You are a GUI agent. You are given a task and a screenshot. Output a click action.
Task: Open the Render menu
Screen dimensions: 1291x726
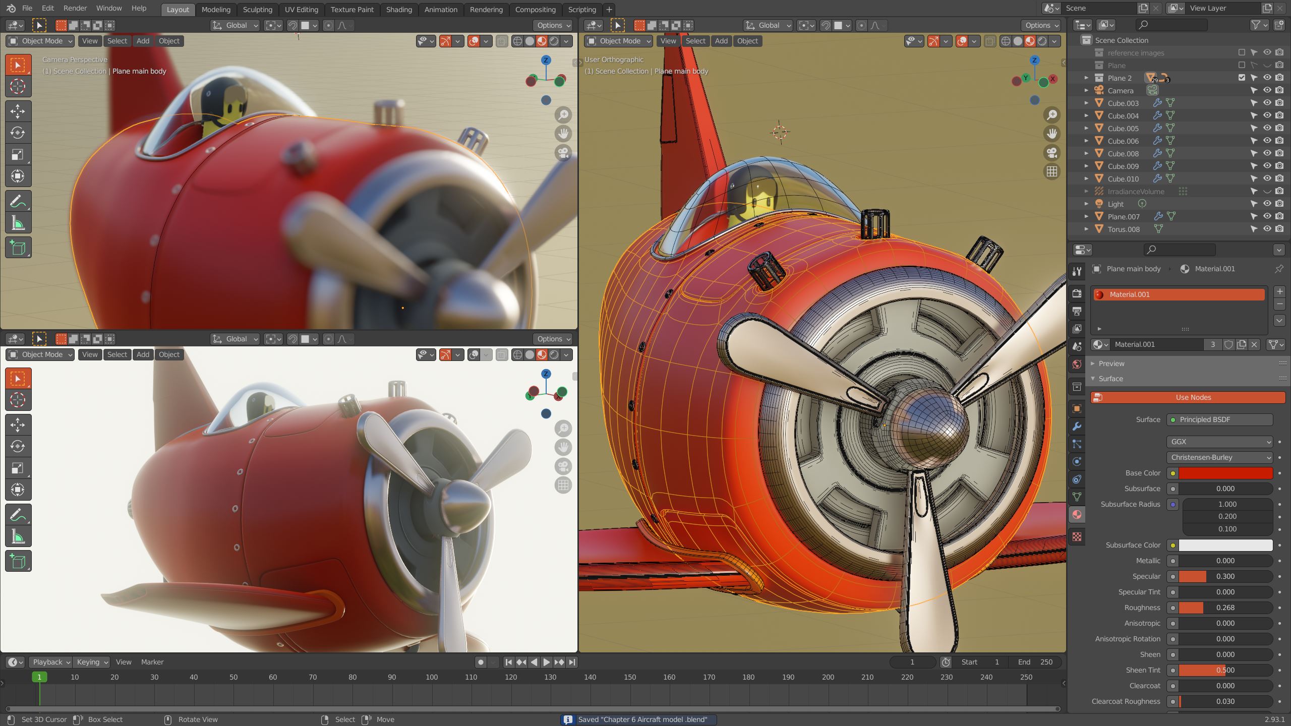point(76,8)
